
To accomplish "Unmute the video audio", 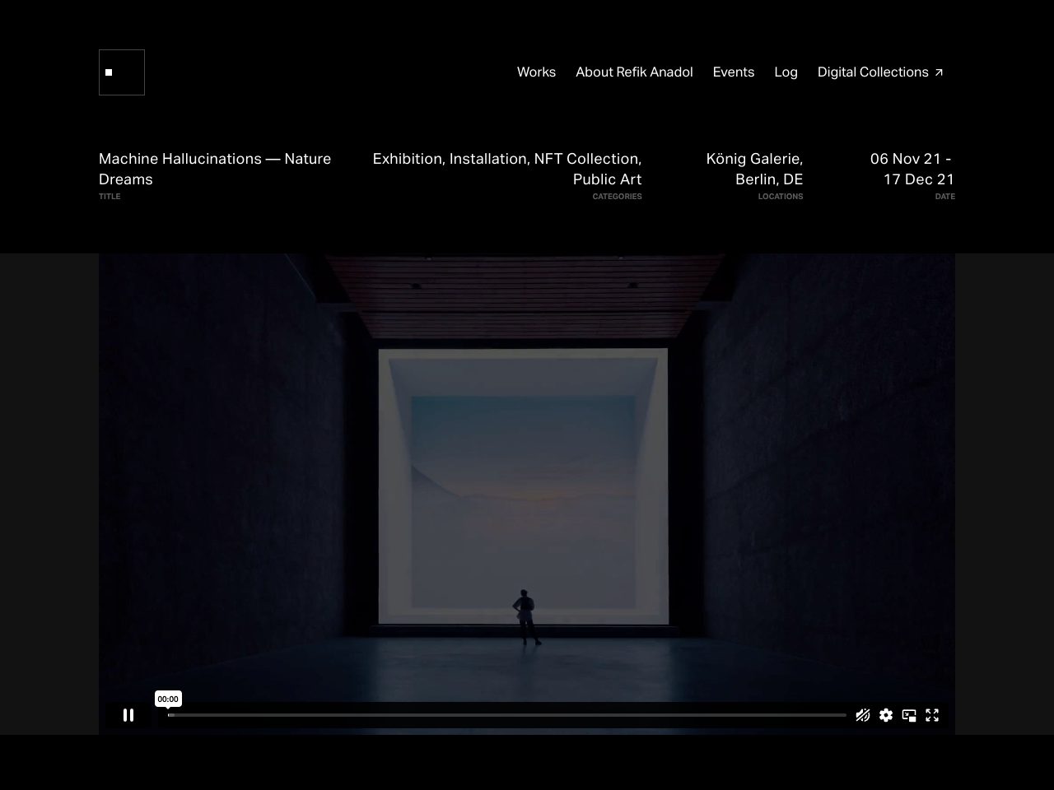I will point(863,715).
